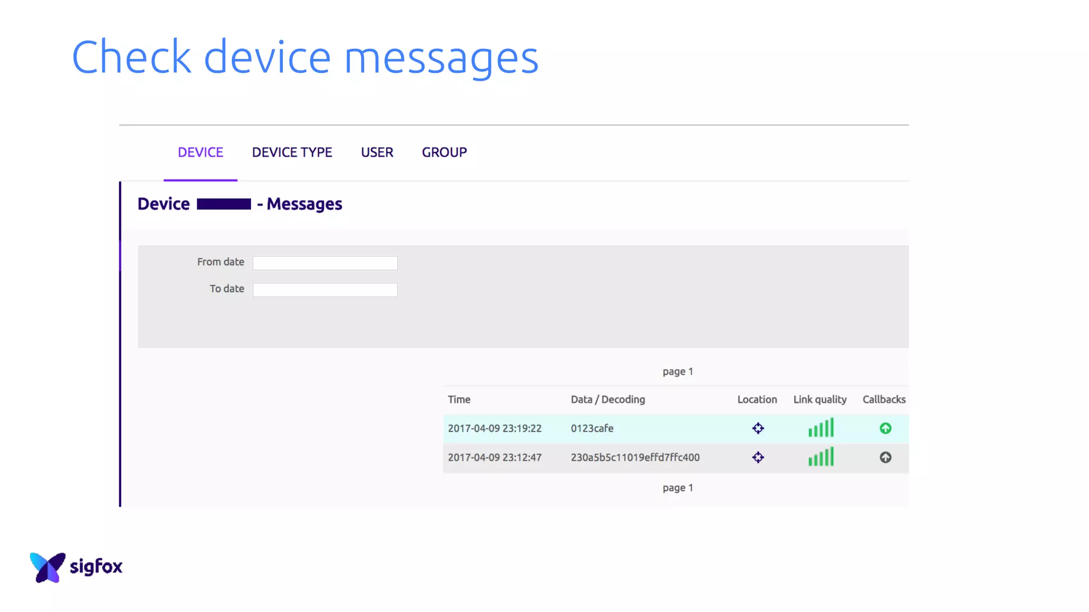Image resolution: width=1089 pixels, height=612 pixels.
Task: Click the Link quality column header
Action: (x=820, y=399)
